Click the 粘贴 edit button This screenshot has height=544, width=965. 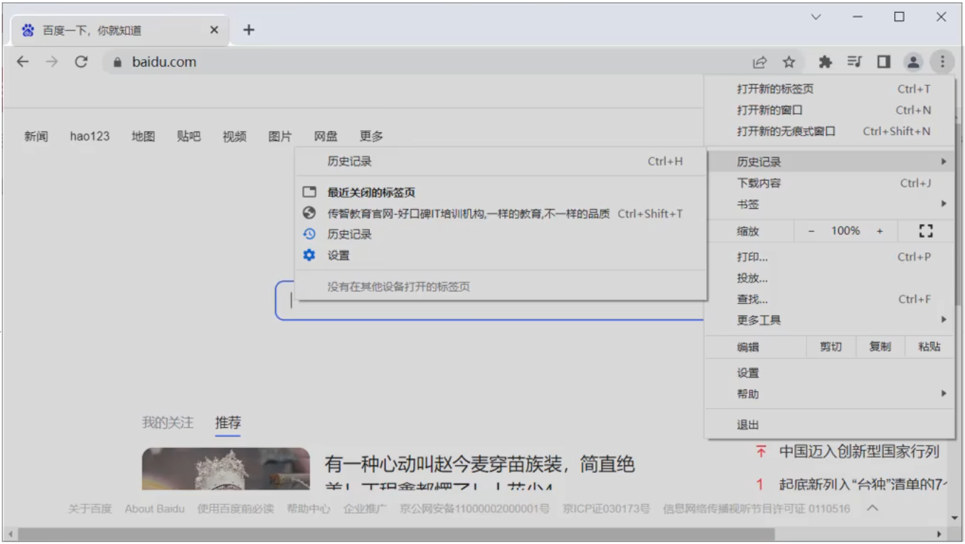click(929, 347)
